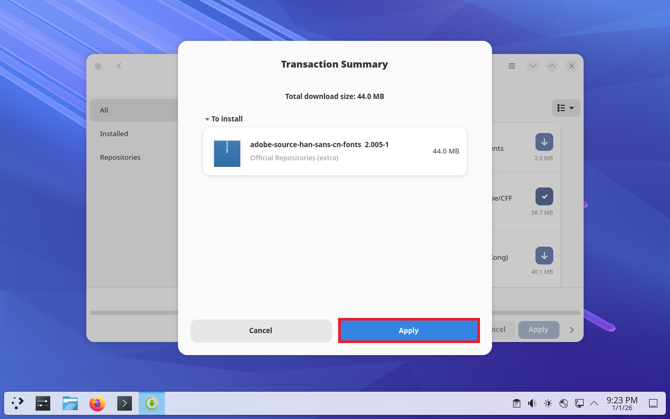
Task: Cancel the transaction summary dialog
Action: tap(261, 330)
